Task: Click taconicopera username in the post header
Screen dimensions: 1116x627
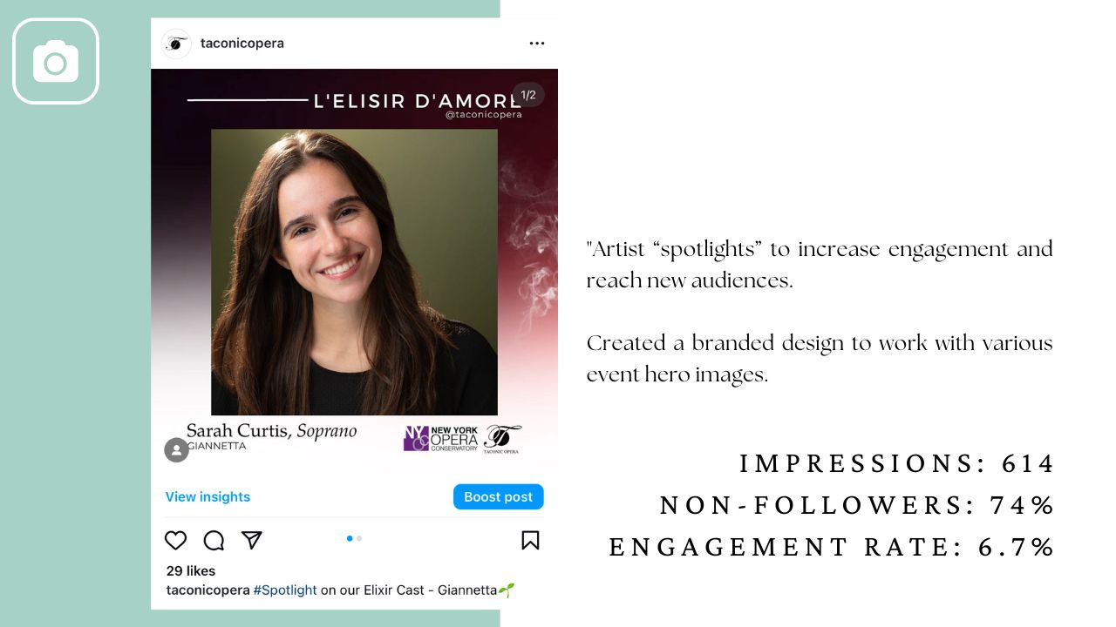Action: (242, 44)
